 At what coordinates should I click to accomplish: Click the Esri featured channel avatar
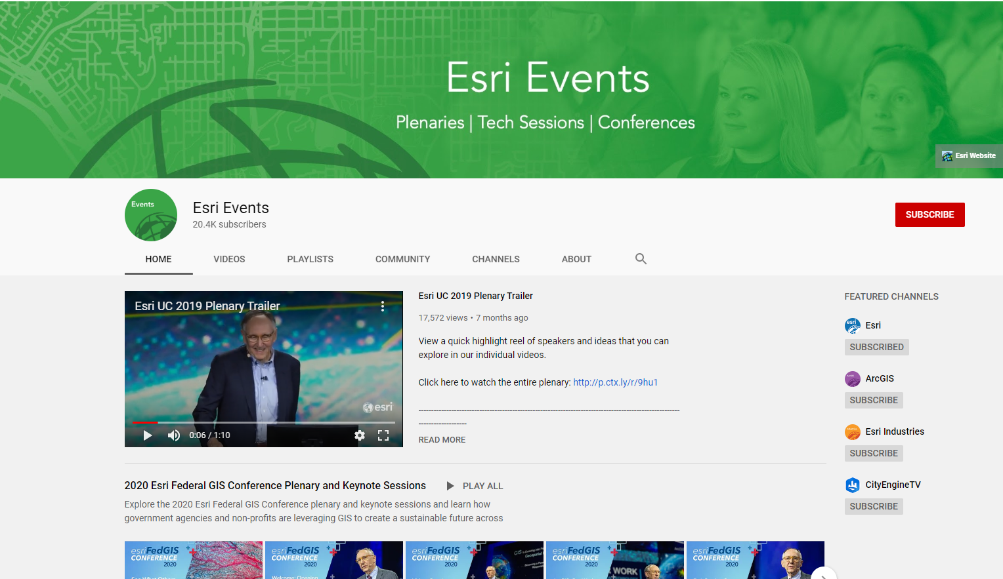point(853,325)
